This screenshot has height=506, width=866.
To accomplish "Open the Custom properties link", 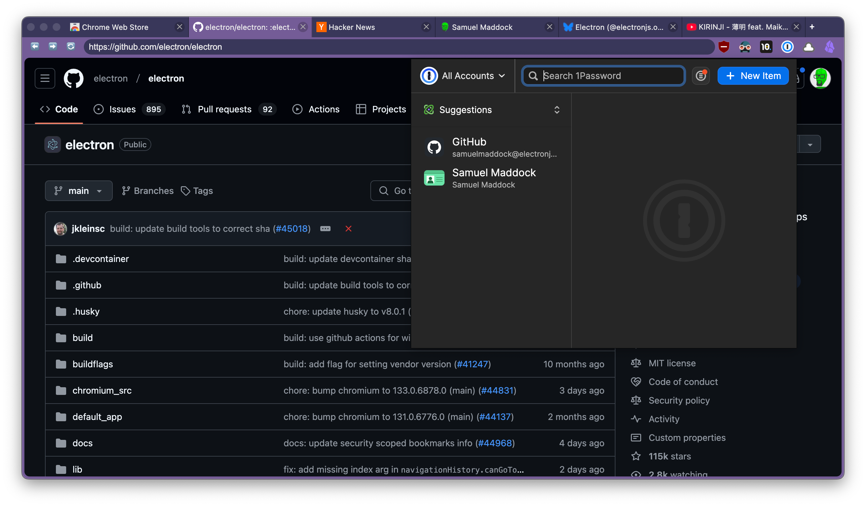I will (x=687, y=437).
